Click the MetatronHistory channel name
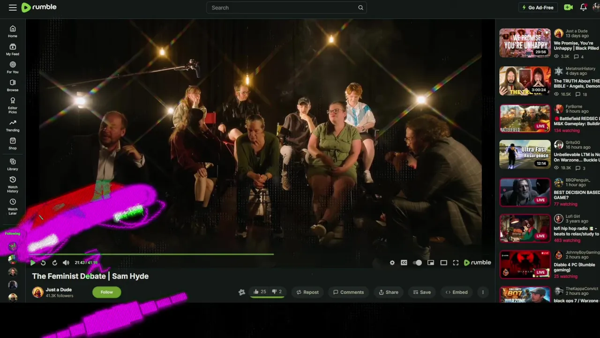Screen dimensions: 600x338 [580, 69]
